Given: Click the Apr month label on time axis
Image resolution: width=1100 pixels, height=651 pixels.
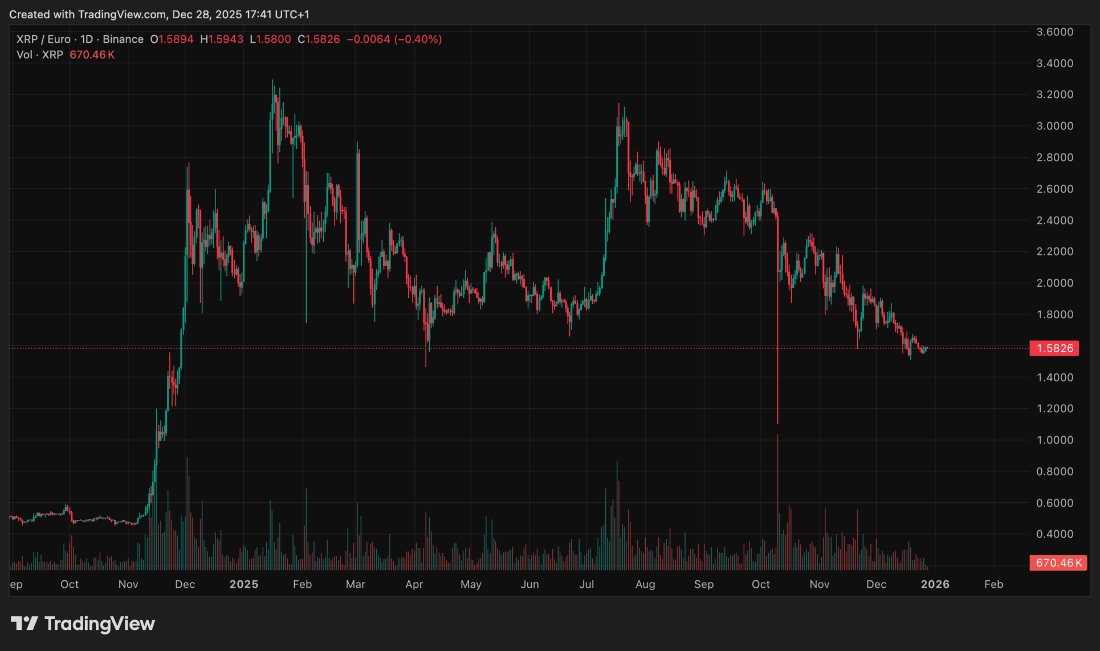Looking at the screenshot, I should [x=414, y=584].
